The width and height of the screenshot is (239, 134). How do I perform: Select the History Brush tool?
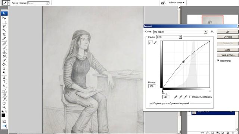coord(4,56)
